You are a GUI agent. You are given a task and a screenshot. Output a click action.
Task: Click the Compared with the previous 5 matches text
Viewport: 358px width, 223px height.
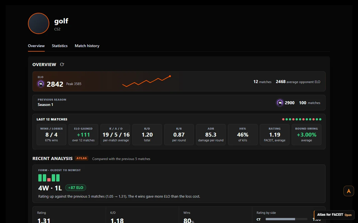[x=121, y=159]
